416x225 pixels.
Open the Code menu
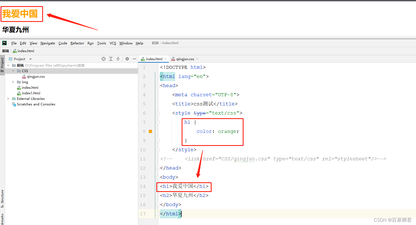(63, 43)
